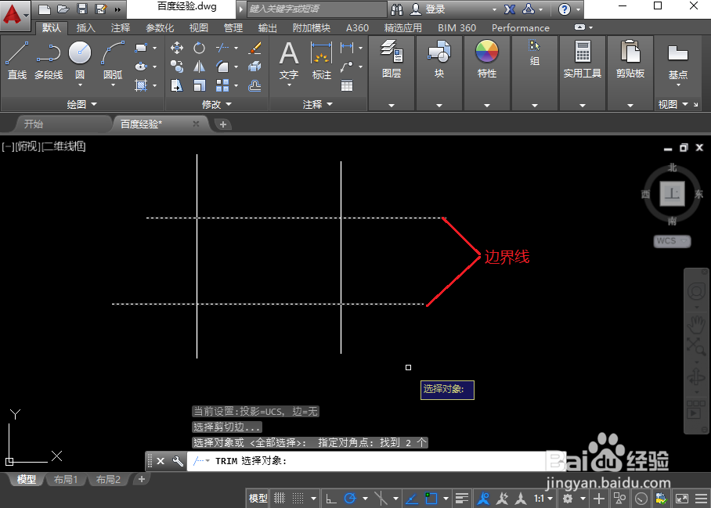Switch to the View (视图) ribbon tab
The width and height of the screenshot is (711, 508).
click(199, 27)
